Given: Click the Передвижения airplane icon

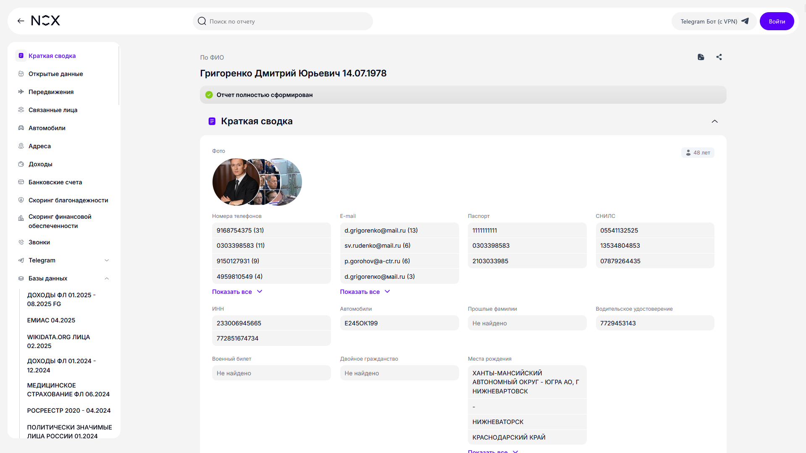Looking at the screenshot, I should tap(21, 92).
